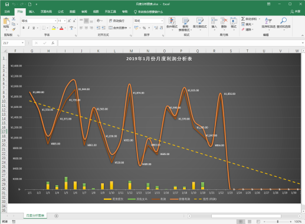Open the font size dropdown
305x224 pixels.
[65, 21]
